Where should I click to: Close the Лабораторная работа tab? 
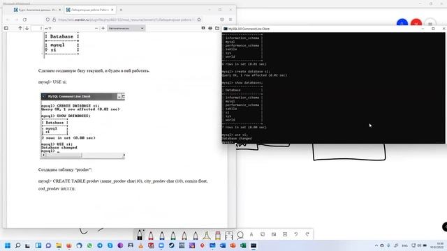pyautogui.click(x=112, y=10)
